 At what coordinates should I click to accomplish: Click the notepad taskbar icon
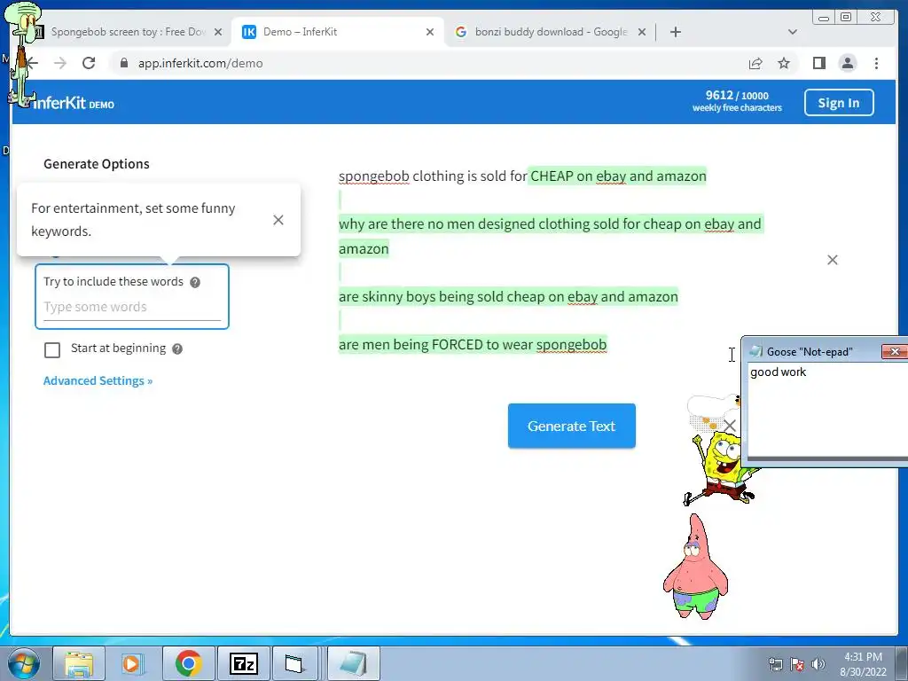pyautogui.click(x=353, y=663)
